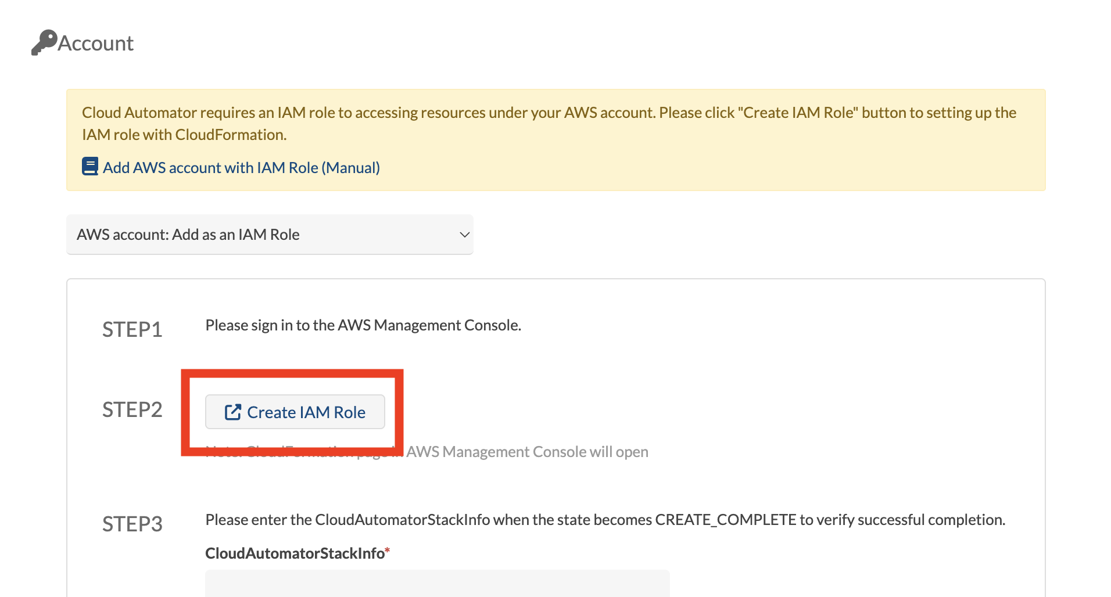
Task: Focus the CloudAutomatorStackInfo input field
Action: [438, 584]
